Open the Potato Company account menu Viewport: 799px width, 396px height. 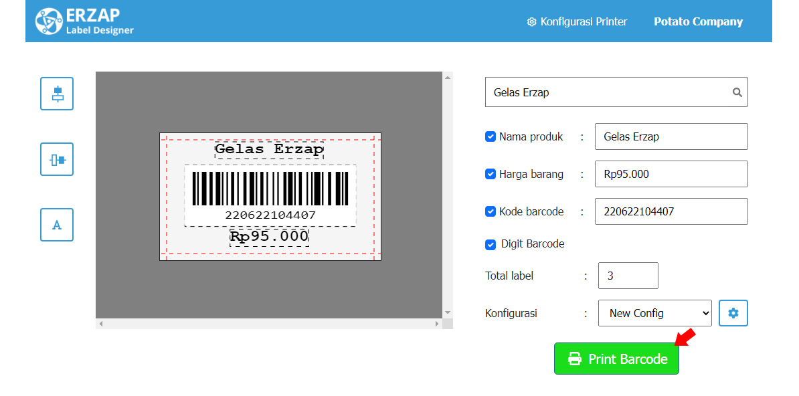tap(698, 22)
